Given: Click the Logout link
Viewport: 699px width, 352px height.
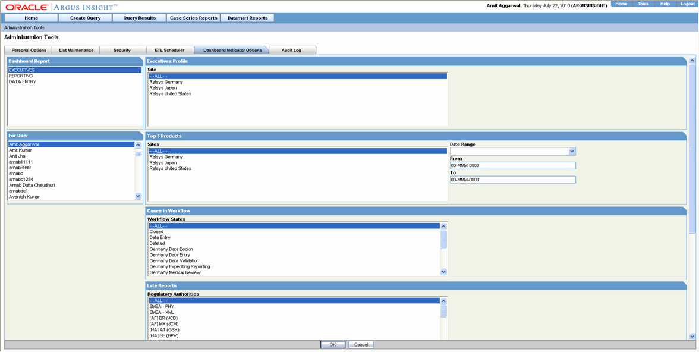Looking at the screenshot, I should (x=687, y=4).
